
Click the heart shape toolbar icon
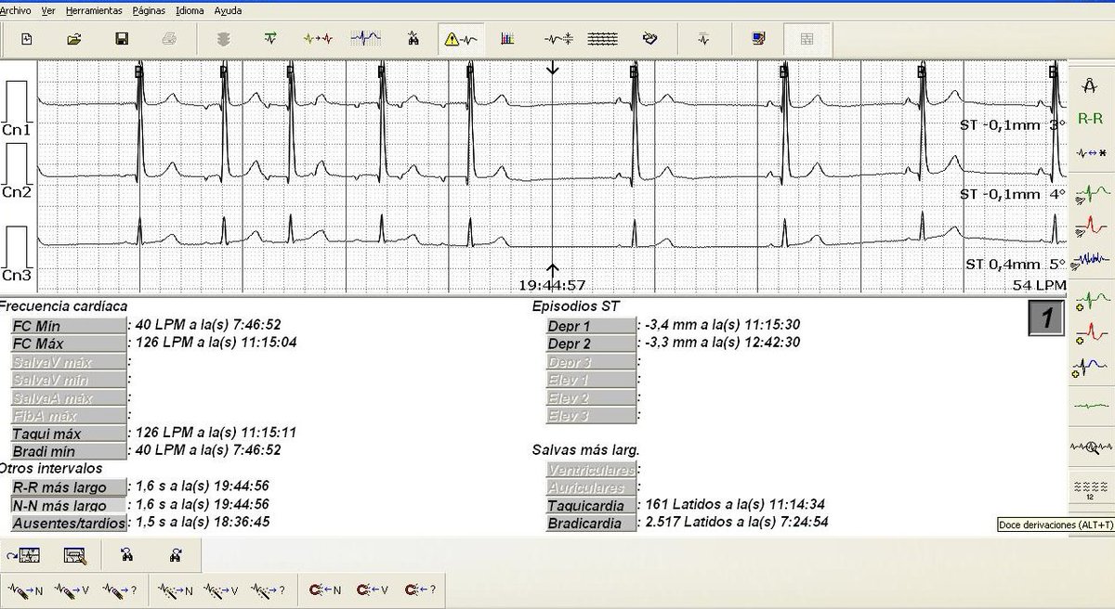pos(650,39)
